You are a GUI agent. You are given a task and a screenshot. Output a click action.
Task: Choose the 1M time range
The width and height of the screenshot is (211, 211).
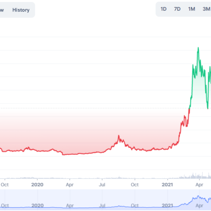192,9
